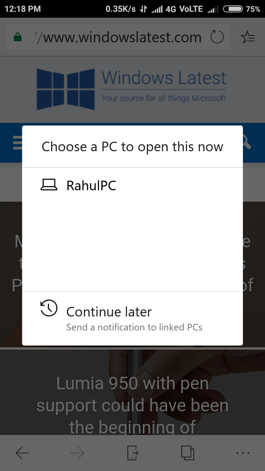This screenshot has height=471, width=265.
Task: Select RahulPC from the PC list
Action: 132,185
